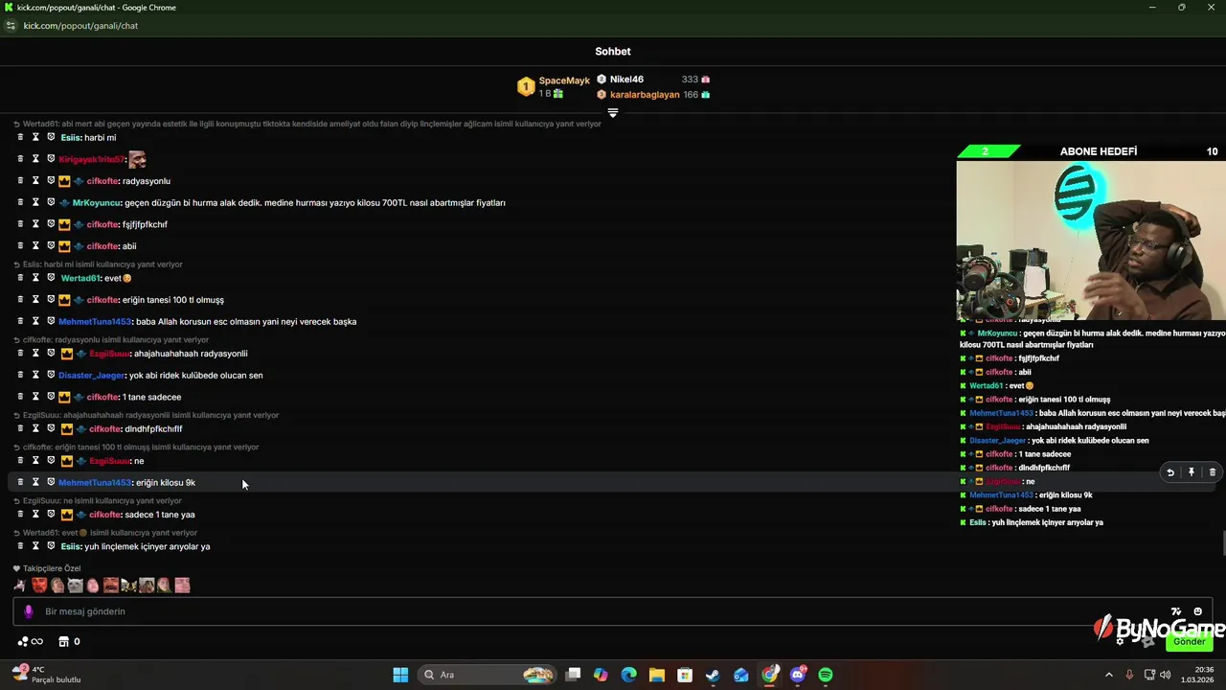Click the kick.com/popout/ganali/chat address bar
Image resolution: width=1226 pixels, height=690 pixels.
coord(80,26)
